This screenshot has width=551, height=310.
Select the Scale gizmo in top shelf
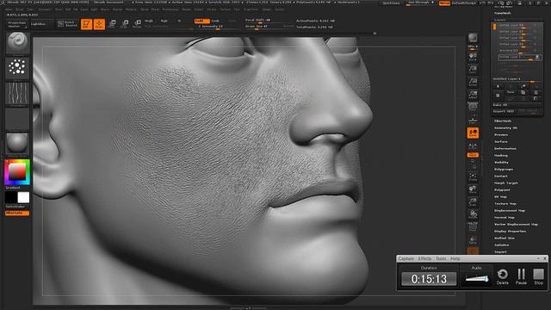click(x=125, y=24)
